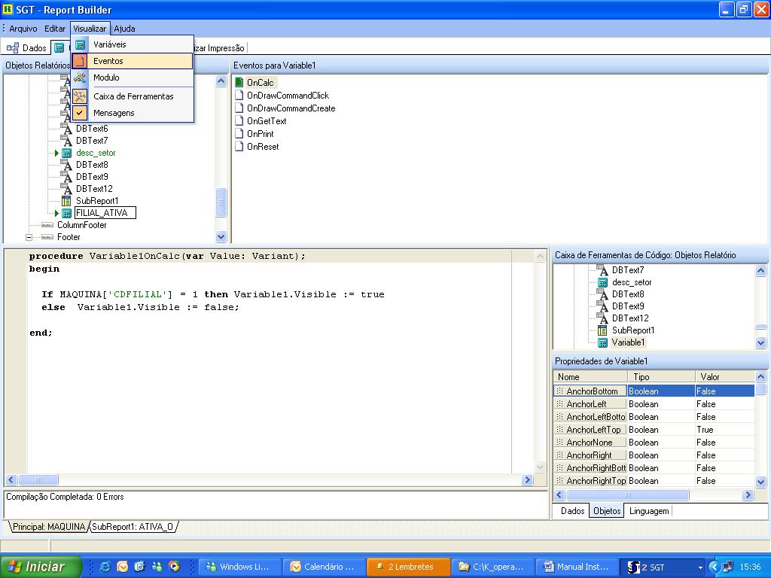Viewport: 771px width, 578px height.
Task: Toggle Eventos view in Visualizar menu
Action: click(x=108, y=61)
